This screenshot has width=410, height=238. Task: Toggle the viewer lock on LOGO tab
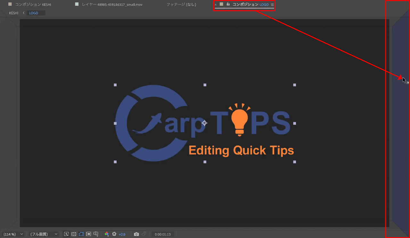[x=228, y=4]
